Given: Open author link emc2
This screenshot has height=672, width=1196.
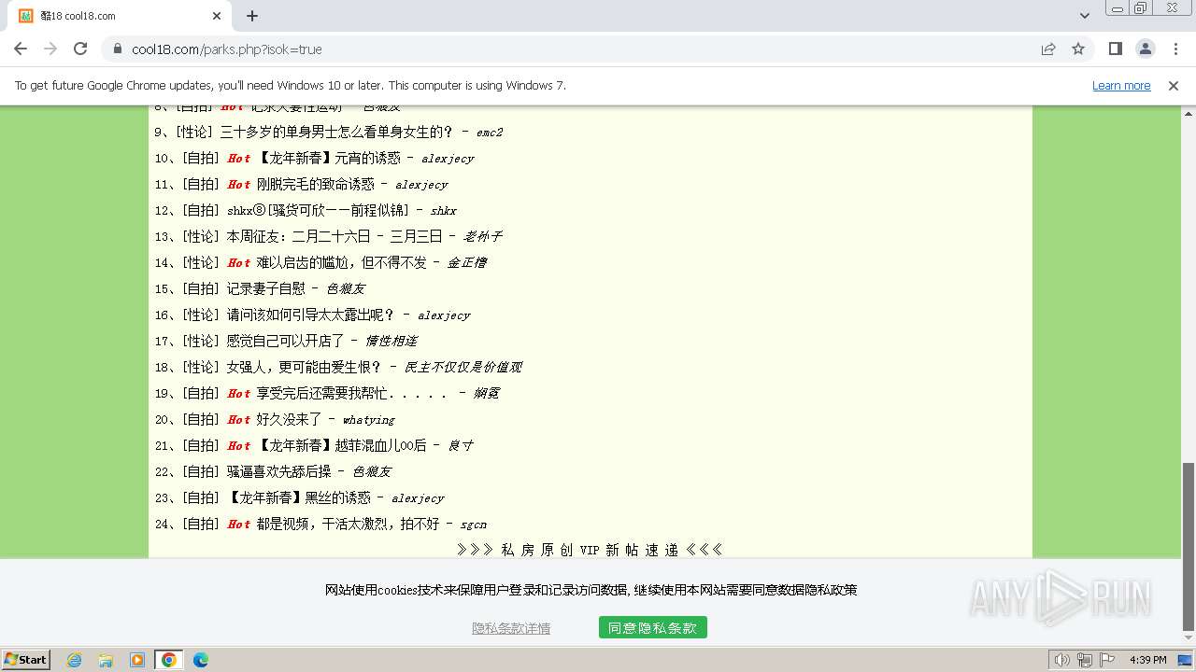Looking at the screenshot, I should click(489, 133).
